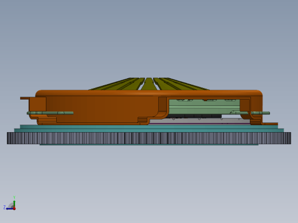Click the red origin point of the triad

pyautogui.click(x=14, y=209)
